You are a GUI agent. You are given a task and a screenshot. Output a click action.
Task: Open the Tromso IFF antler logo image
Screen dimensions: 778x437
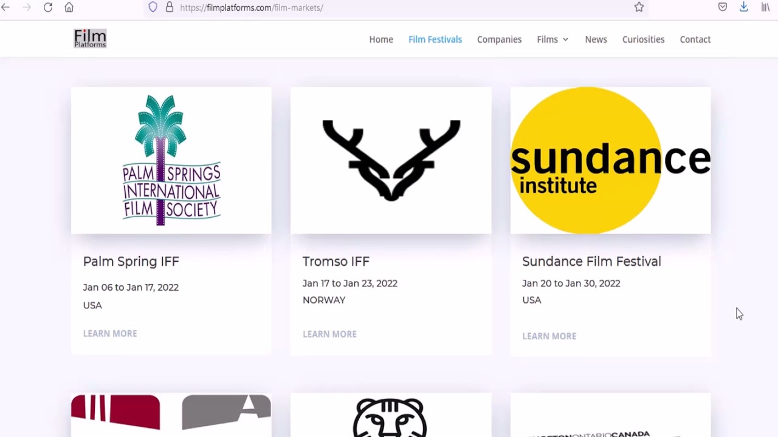coord(391,160)
